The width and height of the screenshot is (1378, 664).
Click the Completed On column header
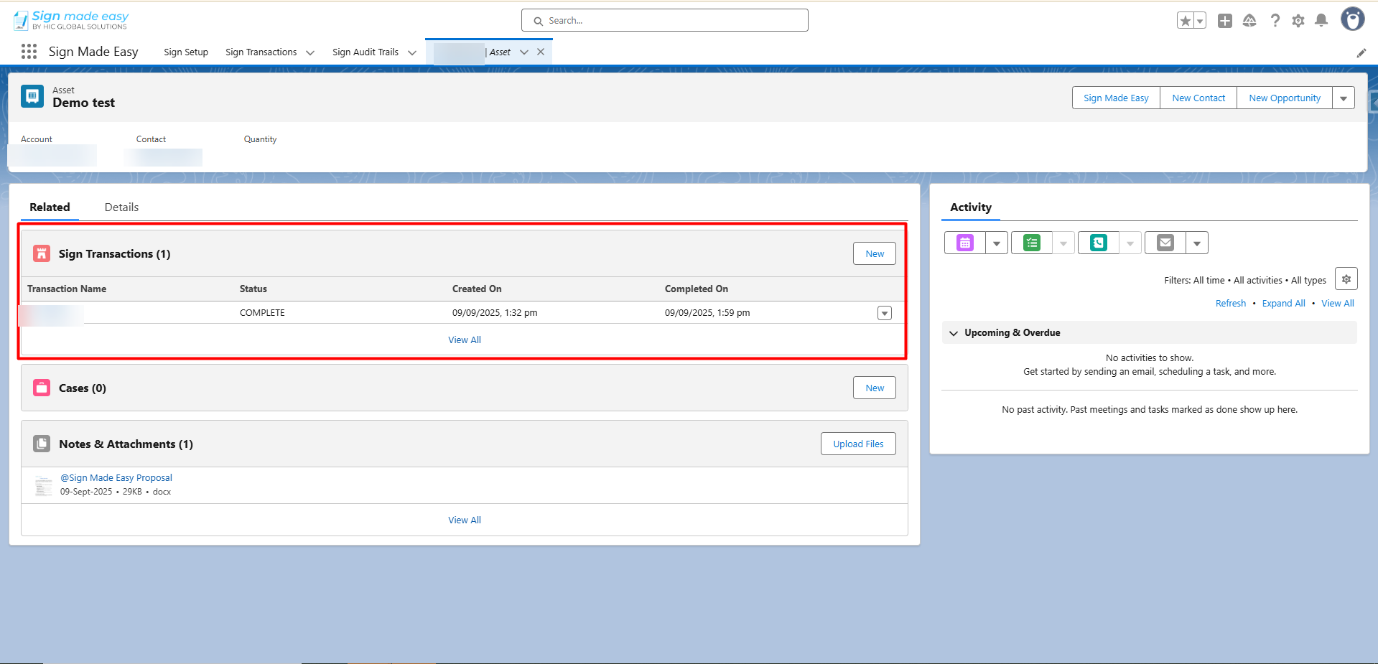[x=697, y=289]
